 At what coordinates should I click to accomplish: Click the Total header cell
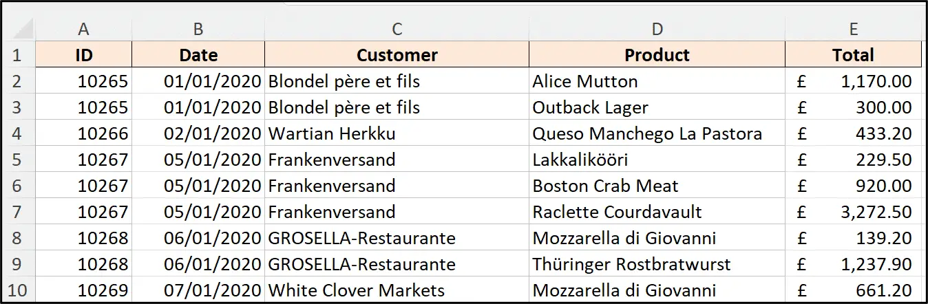click(853, 55)
